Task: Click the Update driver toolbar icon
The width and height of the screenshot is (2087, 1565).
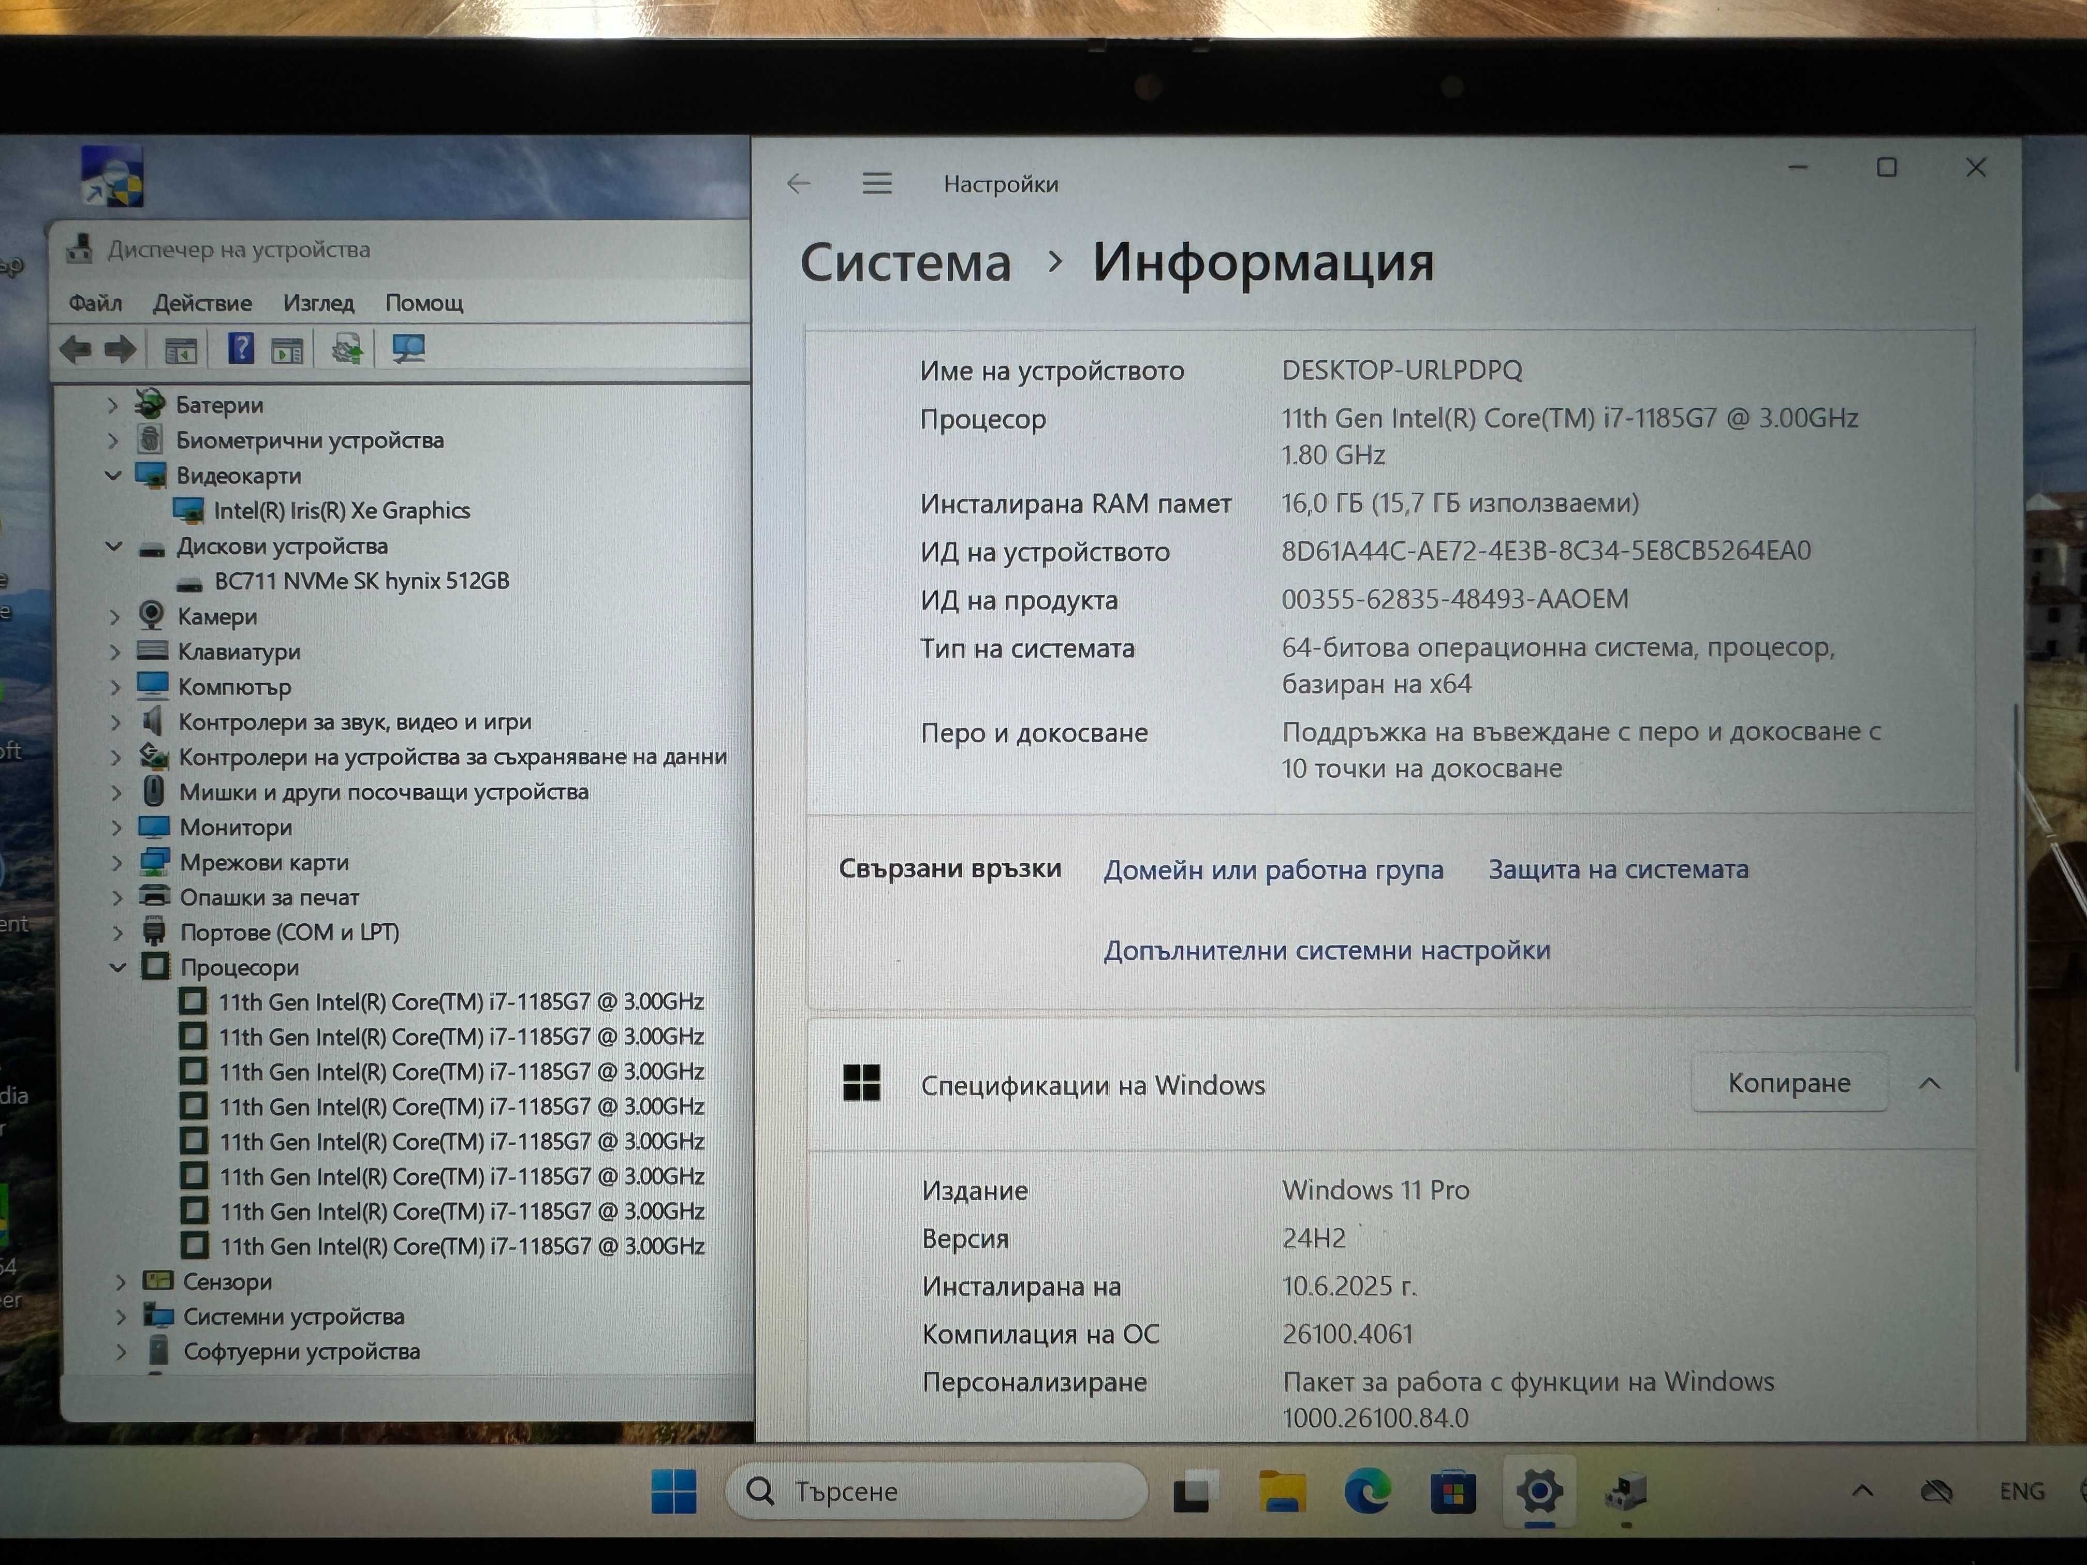Action: click(x=347, y=350)
